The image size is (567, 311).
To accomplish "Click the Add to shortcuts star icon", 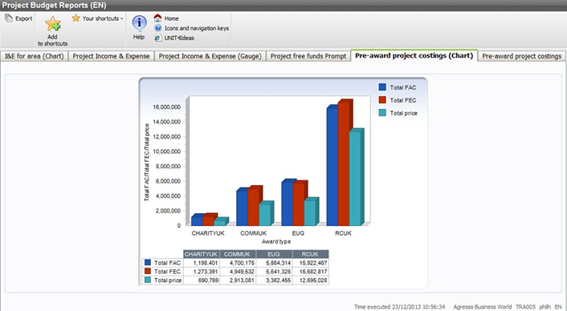I will (52, 24).
